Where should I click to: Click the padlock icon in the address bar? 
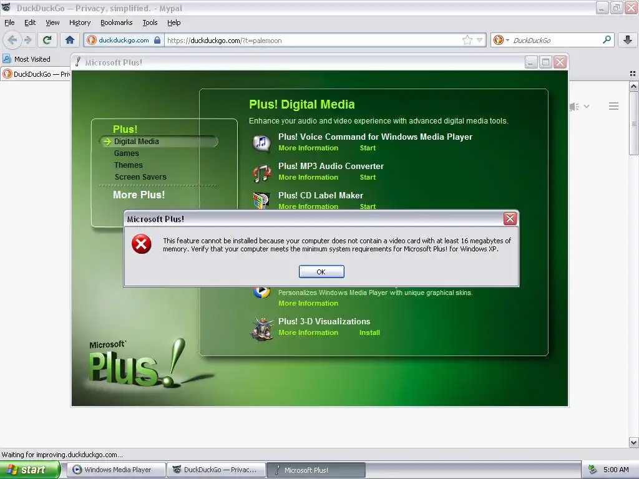(157, 40)
